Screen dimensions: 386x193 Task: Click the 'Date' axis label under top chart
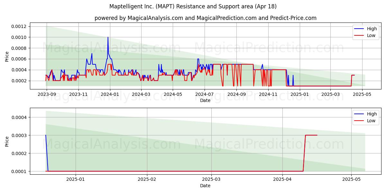205,100
